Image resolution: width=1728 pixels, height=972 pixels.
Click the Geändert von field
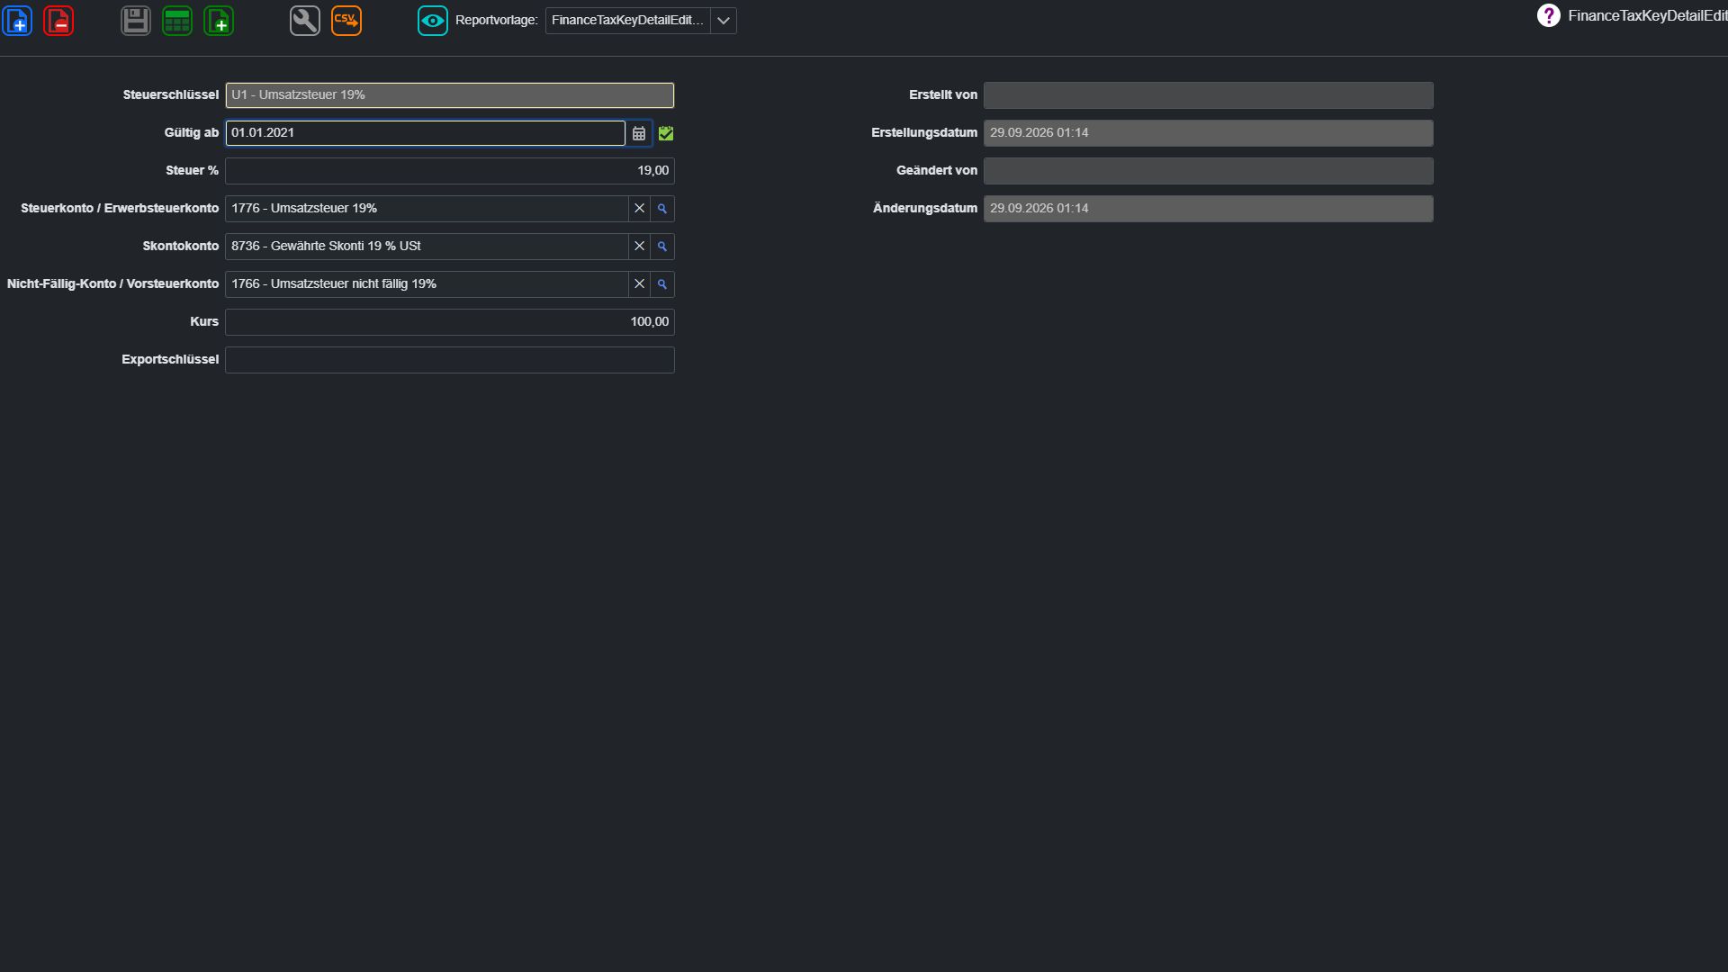tap(1208, 171)
